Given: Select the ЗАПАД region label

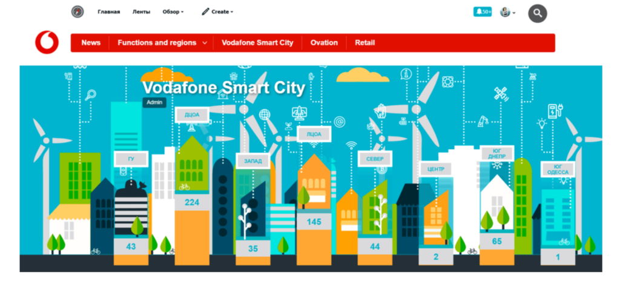Looking at the screenshot, I should point(252,161).
